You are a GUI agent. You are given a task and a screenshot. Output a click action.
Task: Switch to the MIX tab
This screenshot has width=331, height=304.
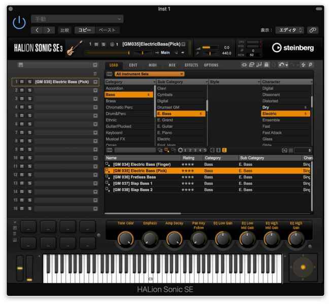[x=172, y=65]
